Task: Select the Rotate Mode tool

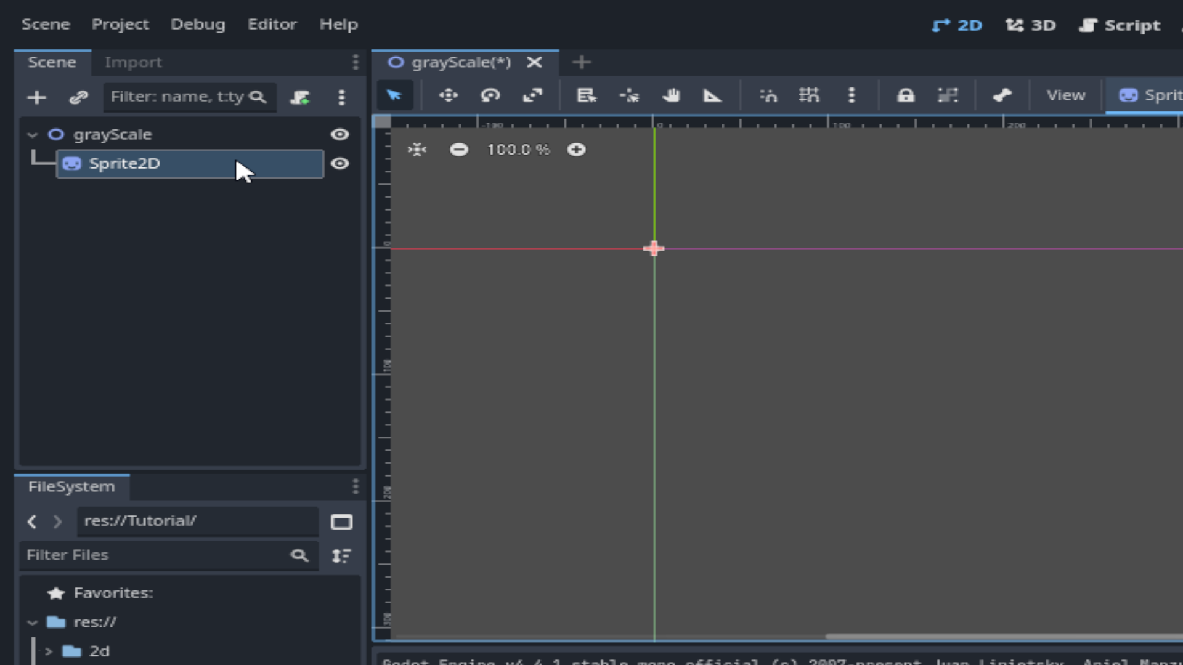Action: (490, 95)
